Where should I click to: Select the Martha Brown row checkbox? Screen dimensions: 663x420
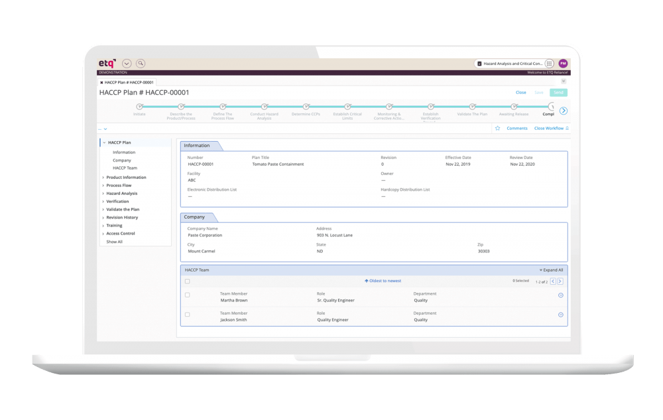[188, 295]
